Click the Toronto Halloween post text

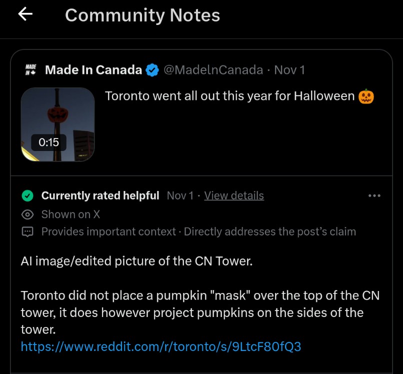(x=230, y=96)
